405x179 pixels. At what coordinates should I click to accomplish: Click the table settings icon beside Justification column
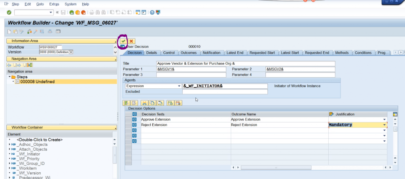(395, 114)
